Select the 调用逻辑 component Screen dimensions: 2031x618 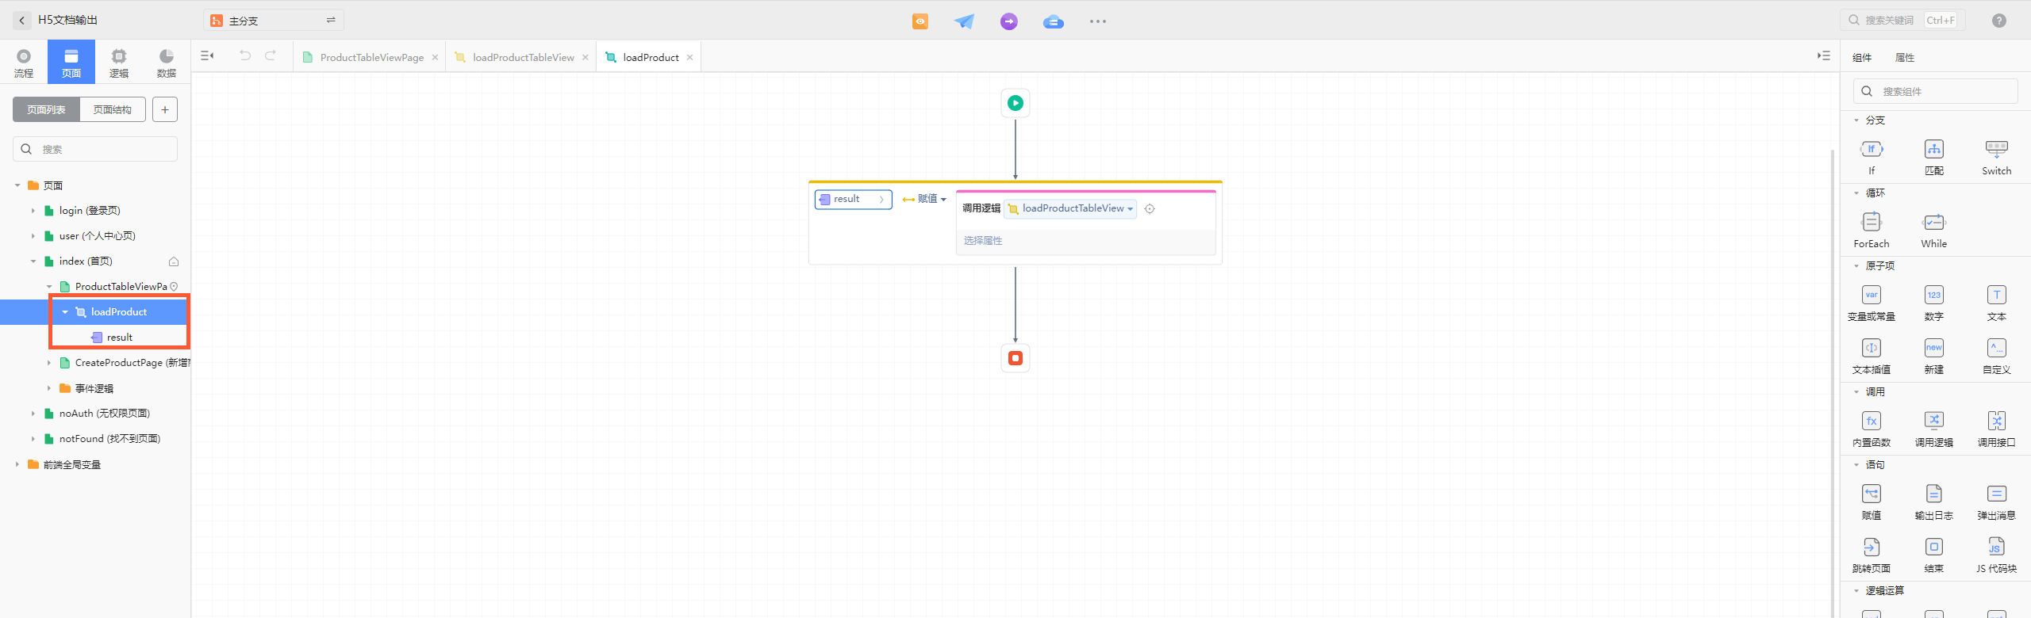[1934, 429]
